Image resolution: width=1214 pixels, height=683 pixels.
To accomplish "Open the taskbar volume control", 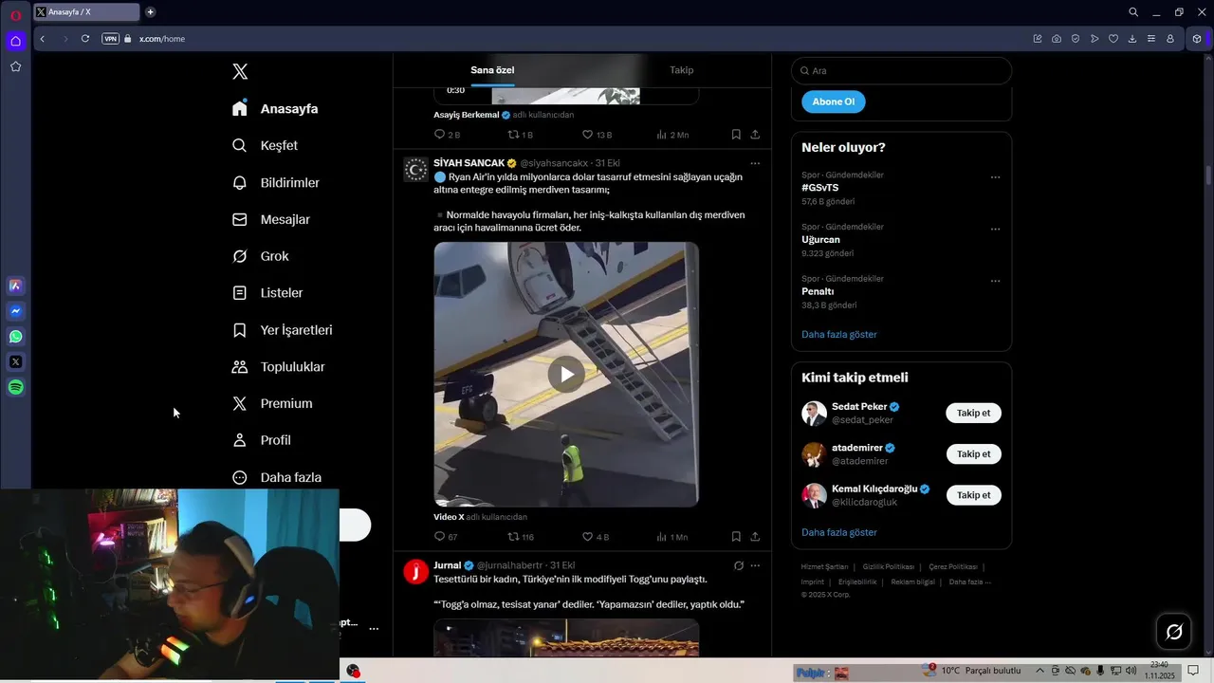I will pos(1131,671).
